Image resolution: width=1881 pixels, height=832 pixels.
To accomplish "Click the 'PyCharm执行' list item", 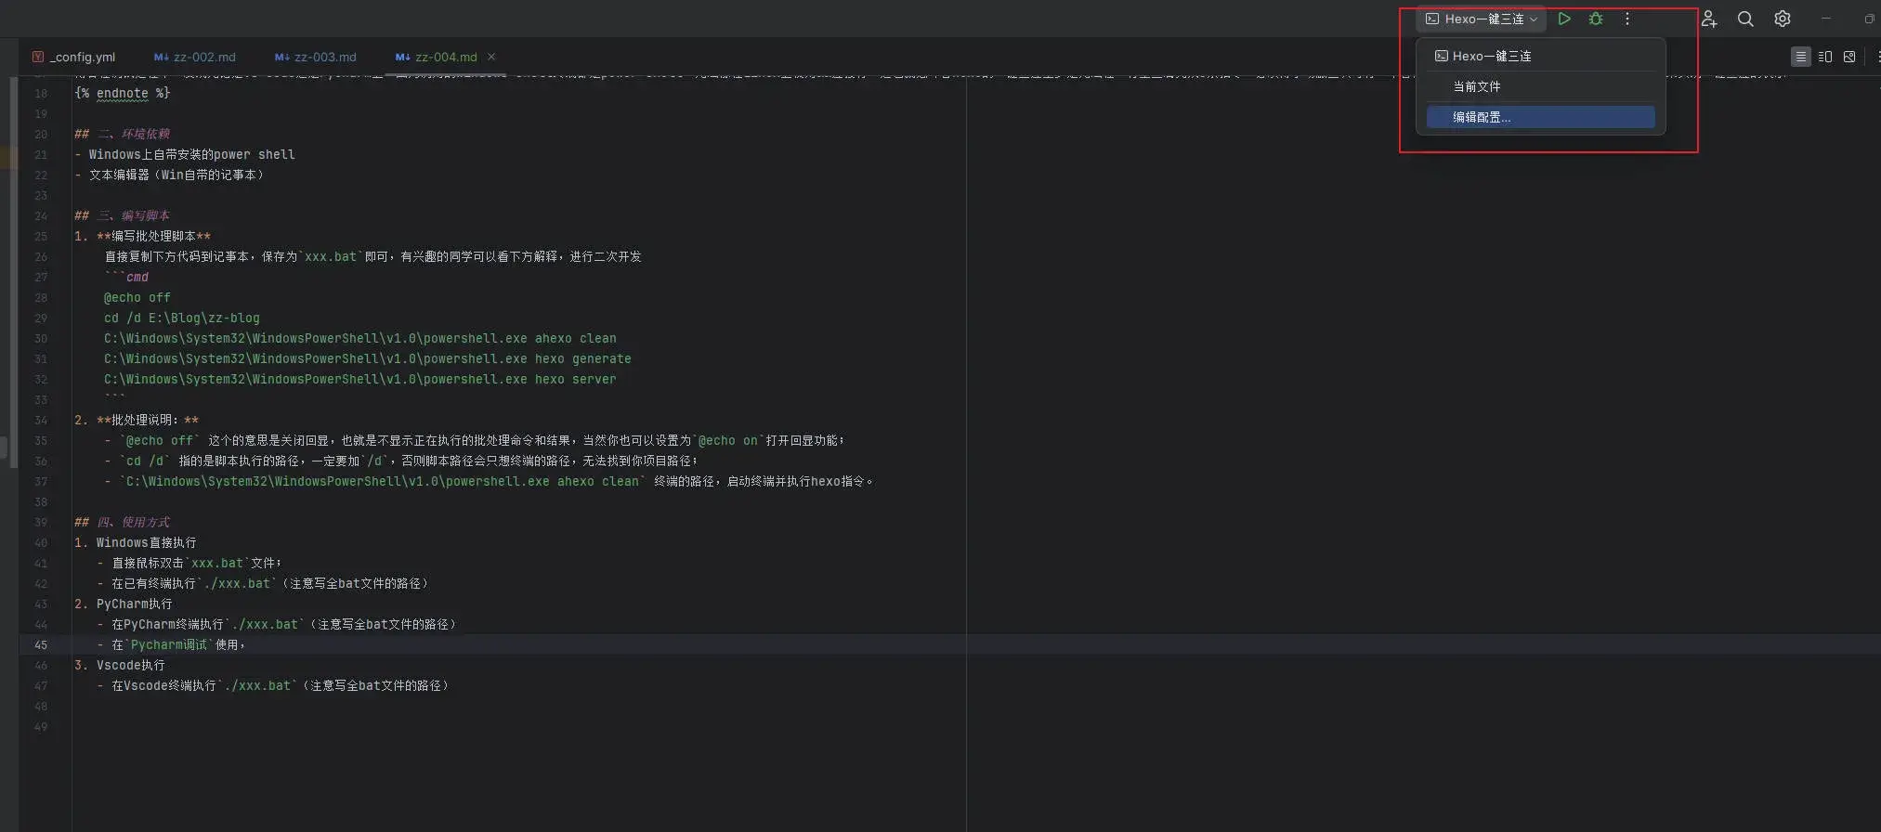I will pos(124,604).
